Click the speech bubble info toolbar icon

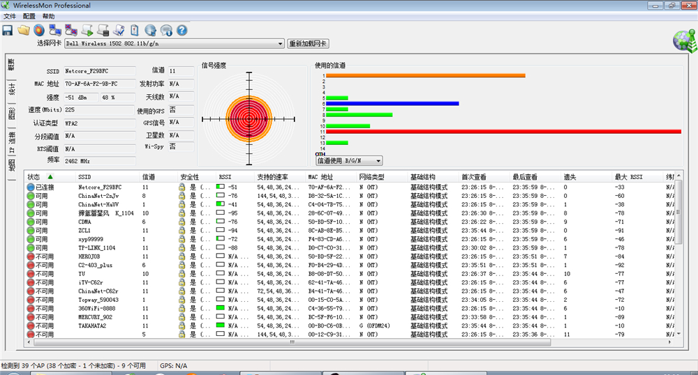point(166,30)
